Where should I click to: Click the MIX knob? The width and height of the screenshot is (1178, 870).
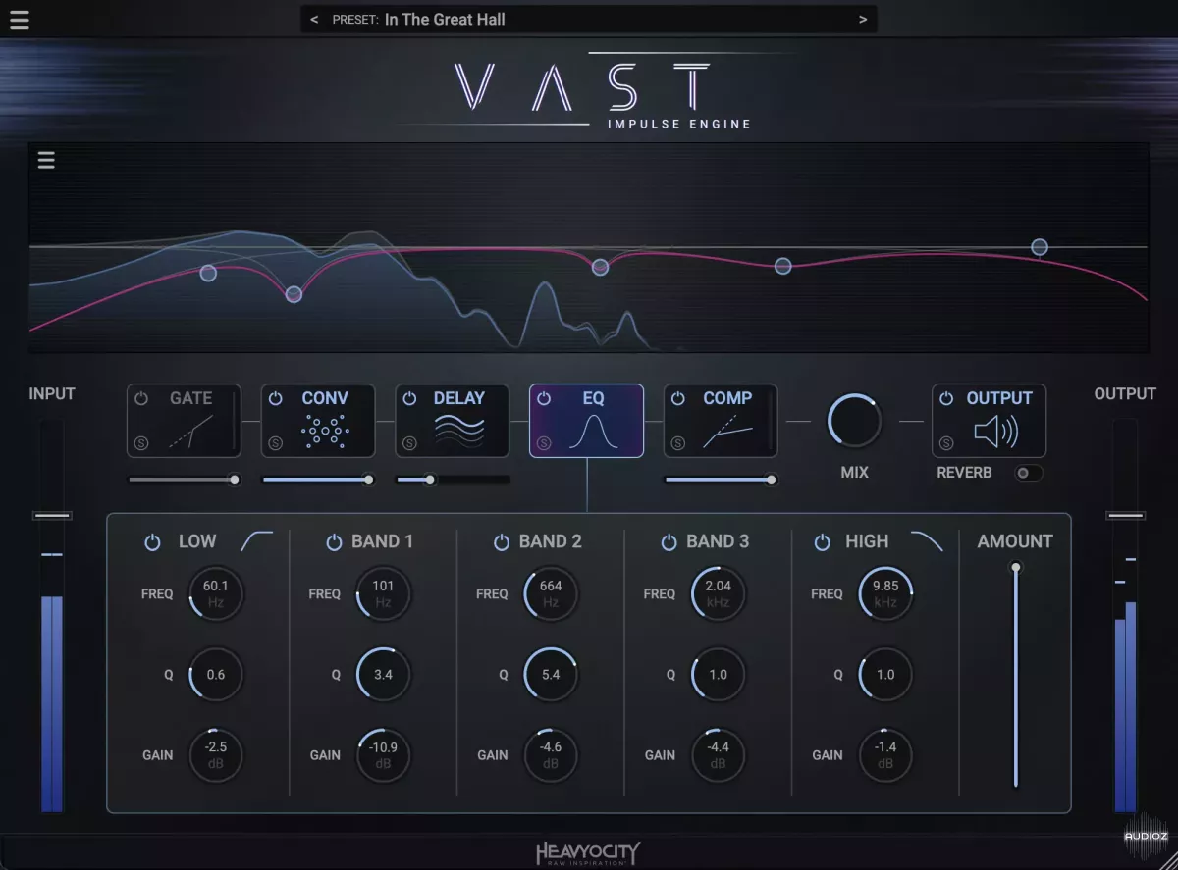(854, 421)
